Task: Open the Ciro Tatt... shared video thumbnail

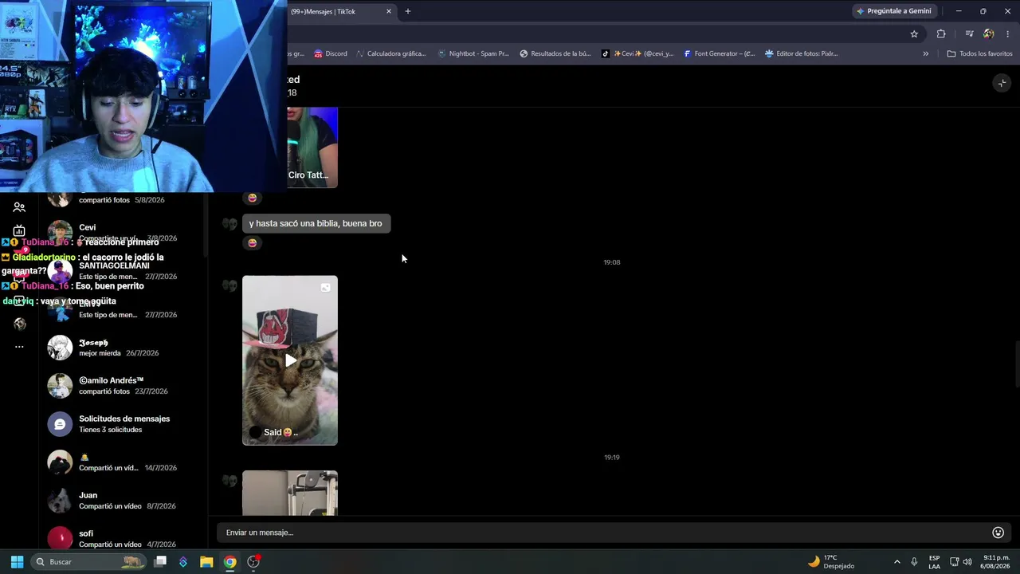Action: point(312,147)
